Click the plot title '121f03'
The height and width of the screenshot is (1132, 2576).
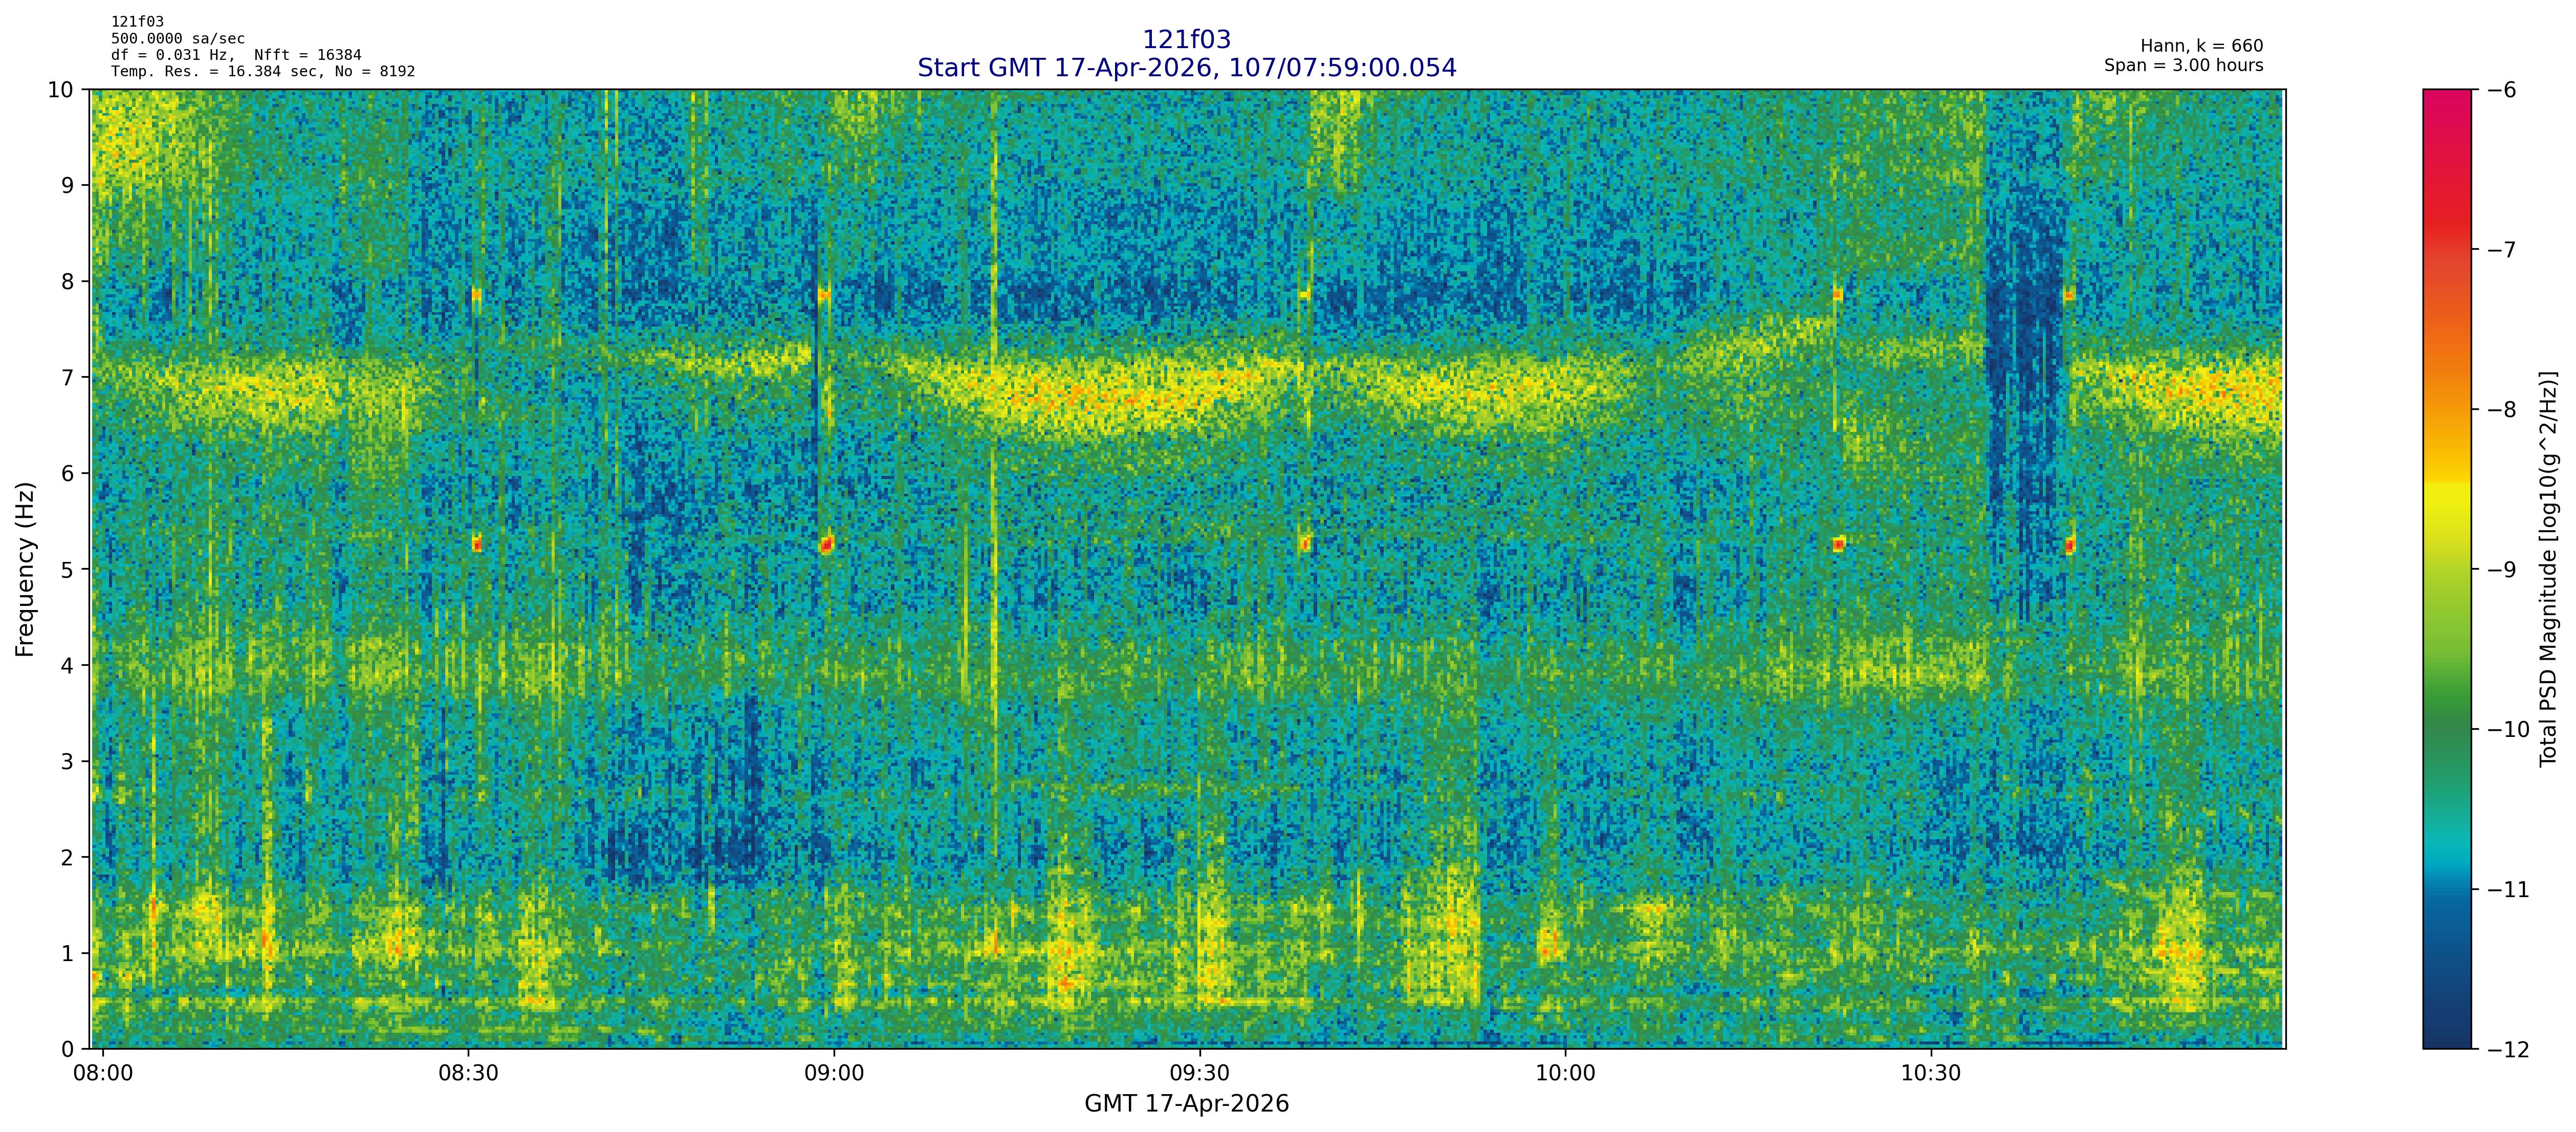click(x=1186, y=40)
